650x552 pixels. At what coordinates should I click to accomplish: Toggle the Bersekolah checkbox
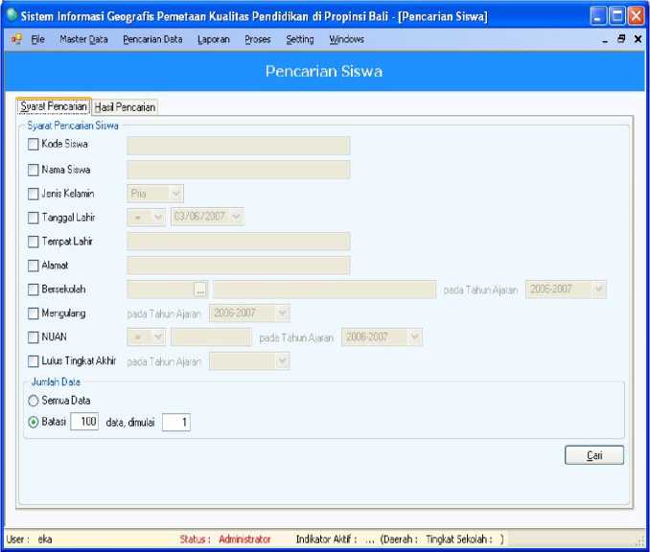pyautogui.click(x=34, y=288)
